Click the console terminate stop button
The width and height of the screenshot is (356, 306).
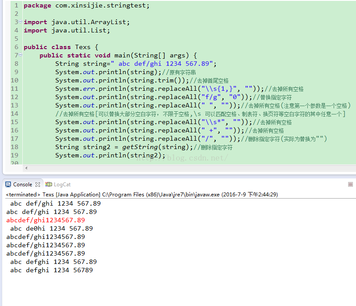[x=350, y=184]
